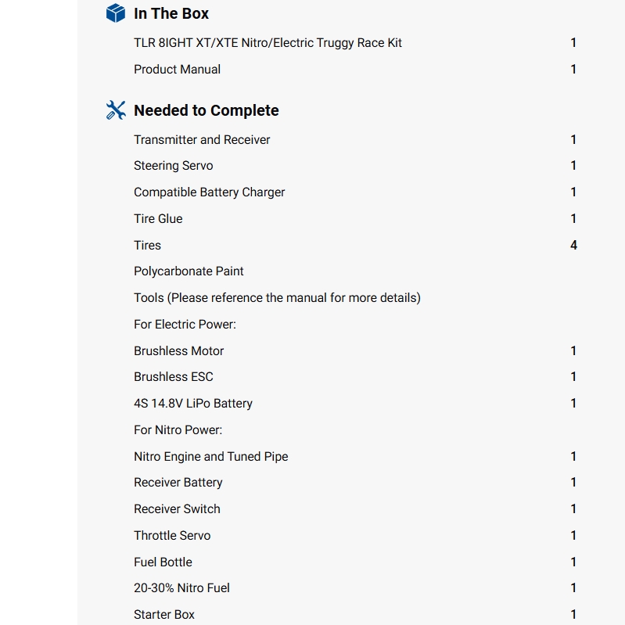Viewport: 625px width, 625px height.
Task: Select Compatible Battery Charger in the list
Action: tap(209, 192)
